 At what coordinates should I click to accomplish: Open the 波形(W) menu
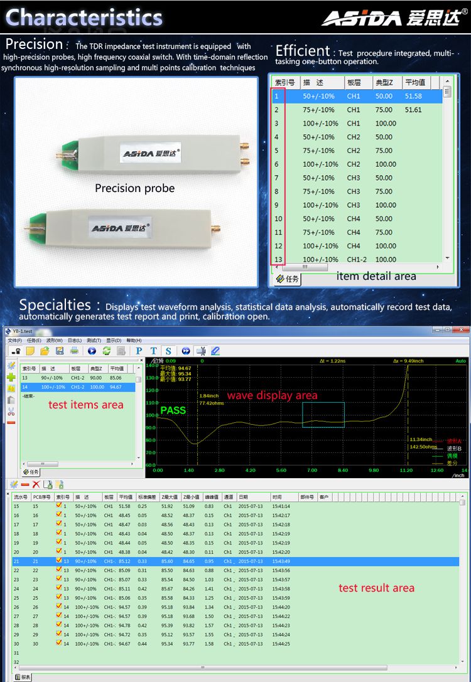(x=55, y=340)
